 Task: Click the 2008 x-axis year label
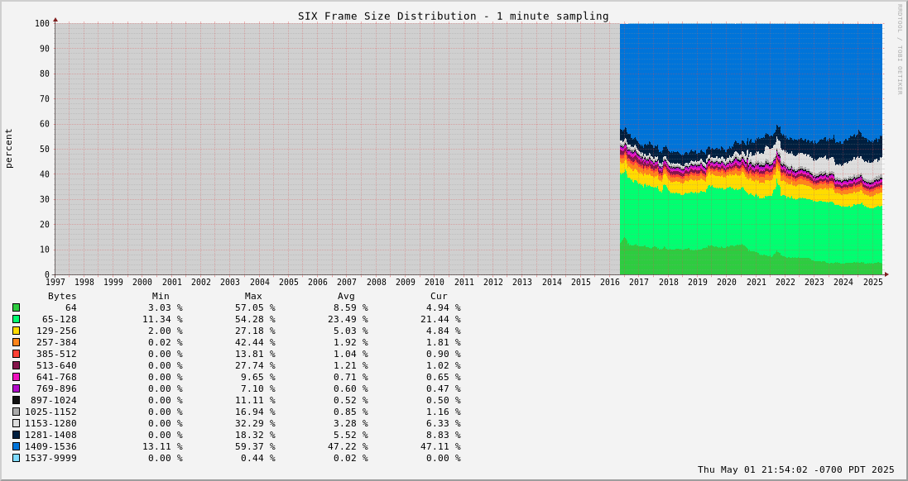(377, 282)
